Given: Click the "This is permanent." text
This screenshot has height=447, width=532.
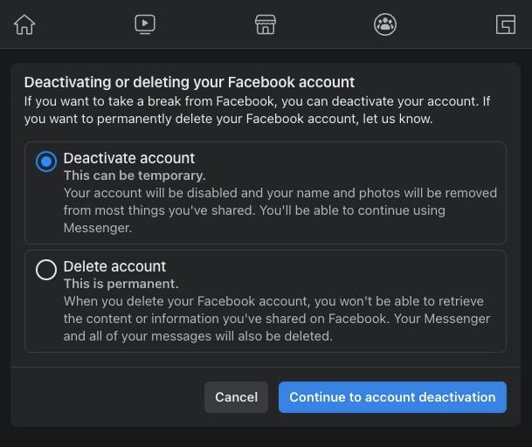Looking at the screenshot, I should (121, 284).
